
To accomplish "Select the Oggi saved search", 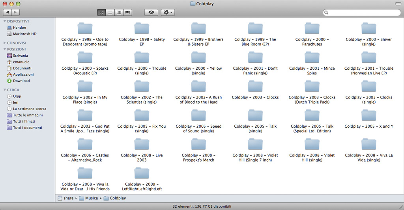I will tap(17, 96).
